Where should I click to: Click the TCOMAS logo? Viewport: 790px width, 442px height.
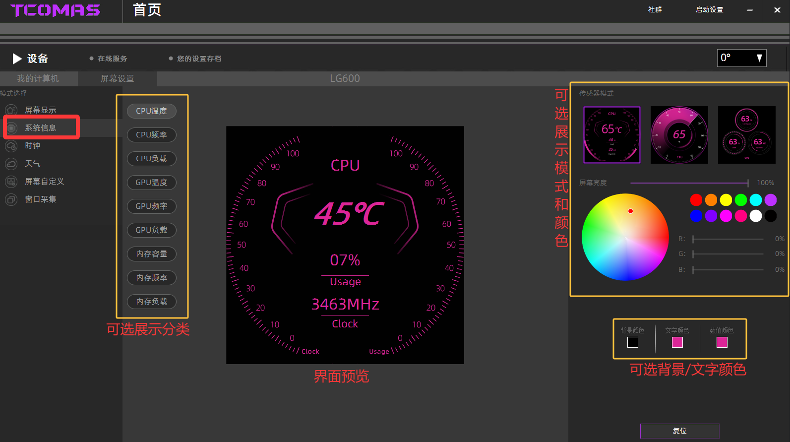pyautogui.click(x=55, y=10)
